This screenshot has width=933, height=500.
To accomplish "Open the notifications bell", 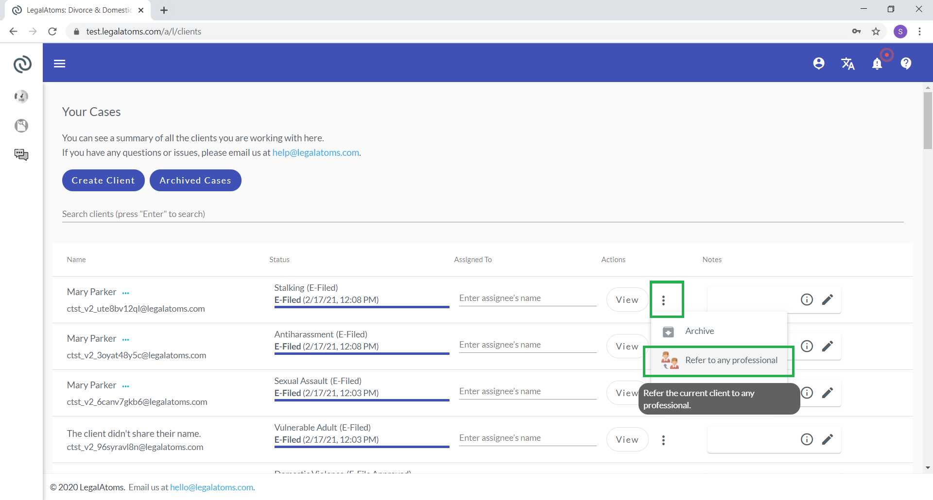I will (877, 64).
